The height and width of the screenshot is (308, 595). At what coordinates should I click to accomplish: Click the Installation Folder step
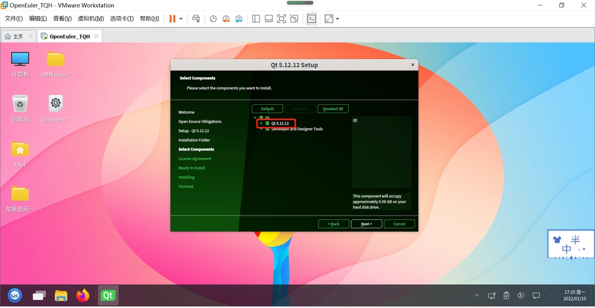(194, 140)
